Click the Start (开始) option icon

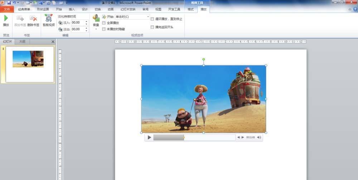point(104,17)
